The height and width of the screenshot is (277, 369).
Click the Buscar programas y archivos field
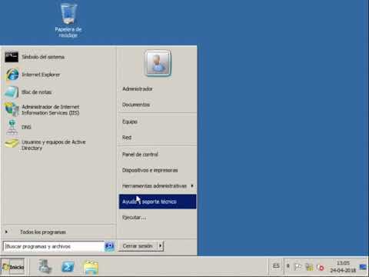[x=54, y=246]
